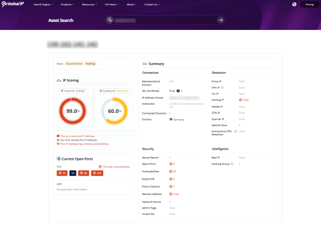Expand the About menu
321x225 pixels.
pyautogui.click(x=132, y=4)
